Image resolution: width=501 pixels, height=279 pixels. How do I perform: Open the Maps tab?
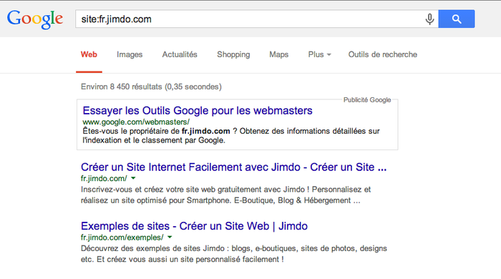tap(278, 54)
